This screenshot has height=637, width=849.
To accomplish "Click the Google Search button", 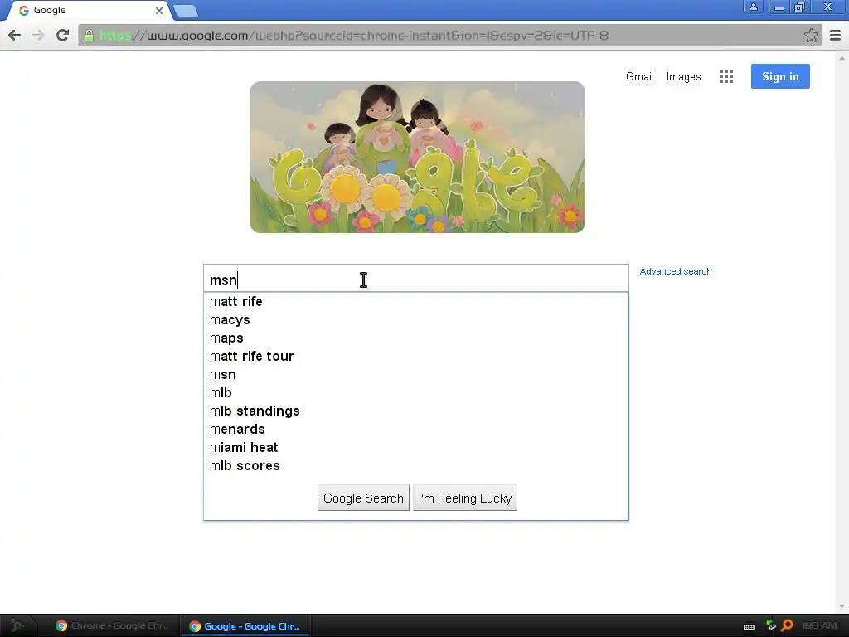I will (363, 498).
